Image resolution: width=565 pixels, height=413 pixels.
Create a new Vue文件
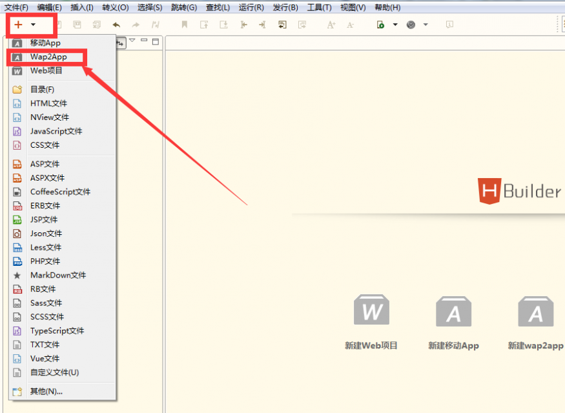click(62, 359)
